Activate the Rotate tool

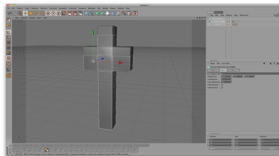tap(36, 13)
